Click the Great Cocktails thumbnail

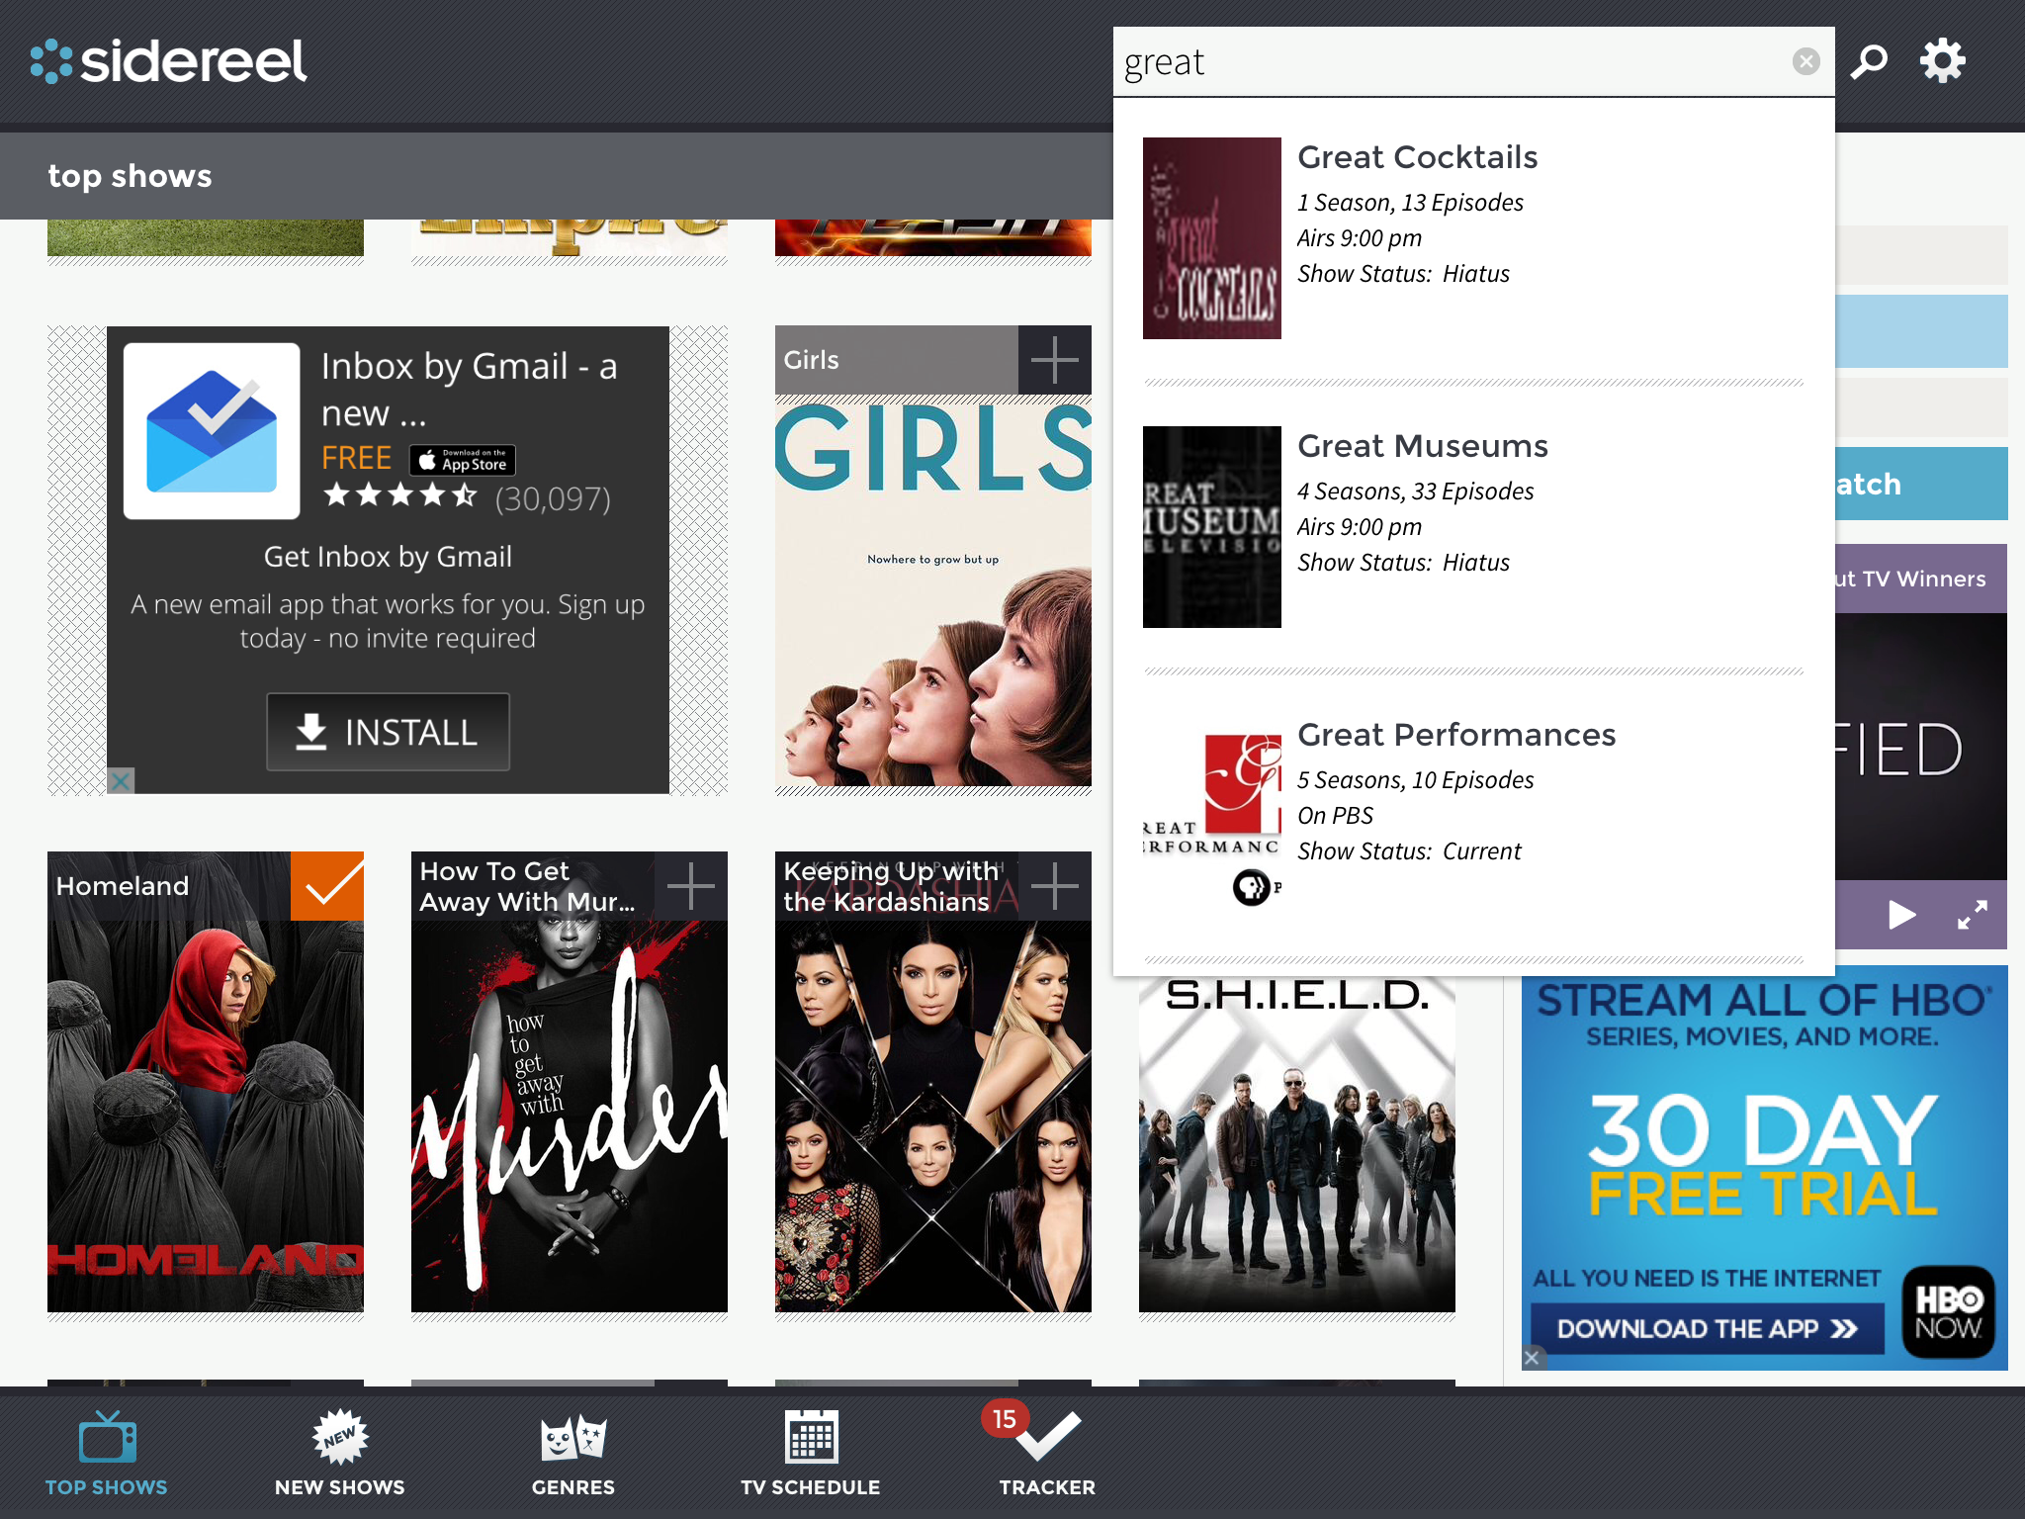1211,238
